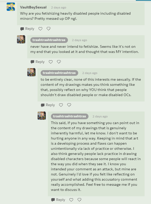The image size is (151, 204).
Task: Click trashtrashtrashtras name on second reply
Action: (59, 73)
